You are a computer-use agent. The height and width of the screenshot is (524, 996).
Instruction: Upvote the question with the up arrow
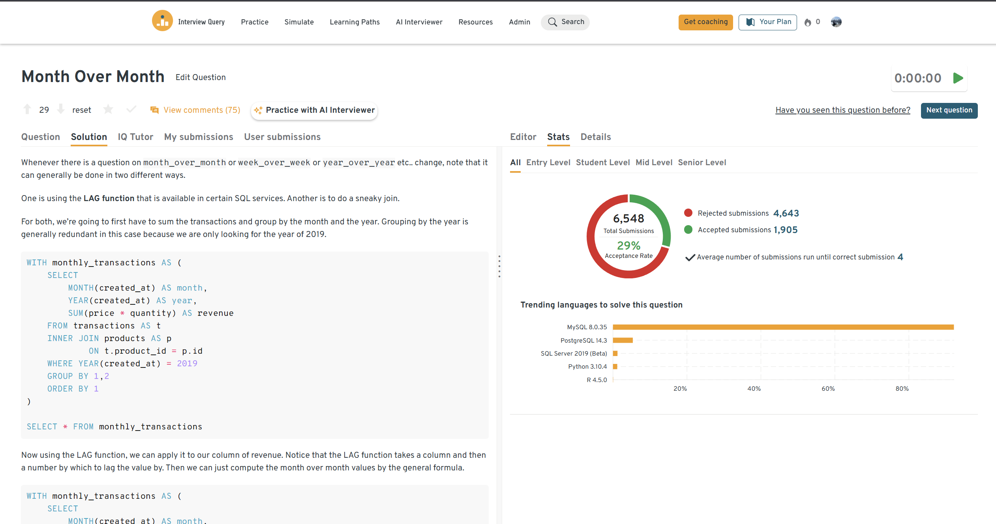click(x=27, y=109)
